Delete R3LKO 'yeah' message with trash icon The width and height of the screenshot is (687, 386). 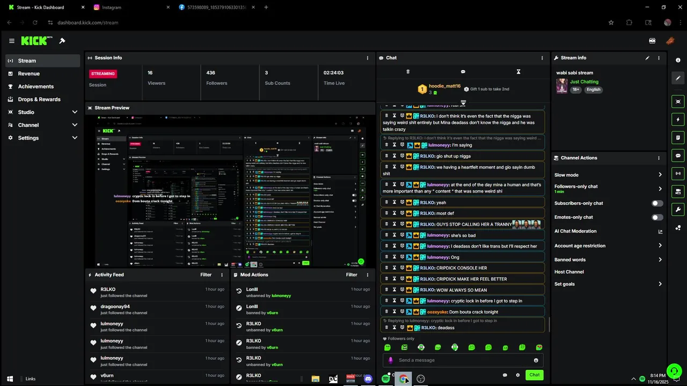click(x=386, y=203)
